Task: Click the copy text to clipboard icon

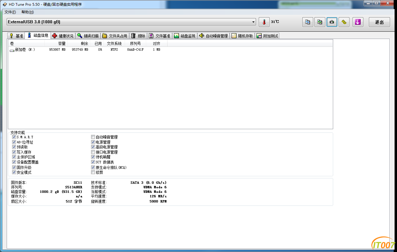Action: pyautogui.click(x=308, y=22)
